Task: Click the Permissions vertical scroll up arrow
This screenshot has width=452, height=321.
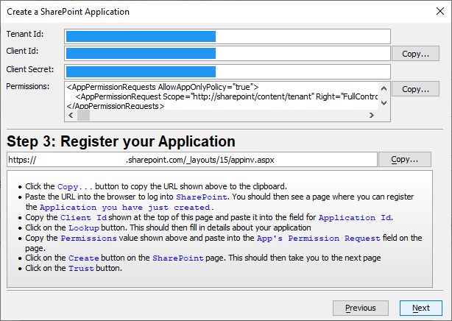Action: tap(384, 88)
